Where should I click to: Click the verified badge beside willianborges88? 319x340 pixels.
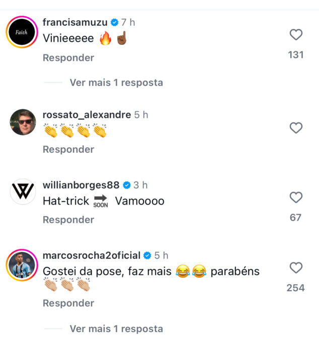pyautogui.click(x=126, y=185)
